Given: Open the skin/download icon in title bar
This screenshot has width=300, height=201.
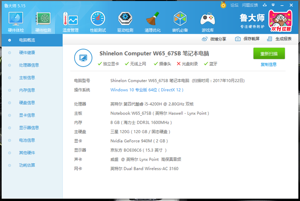Looking at the screenshot, I should click(x=265, y=5).
